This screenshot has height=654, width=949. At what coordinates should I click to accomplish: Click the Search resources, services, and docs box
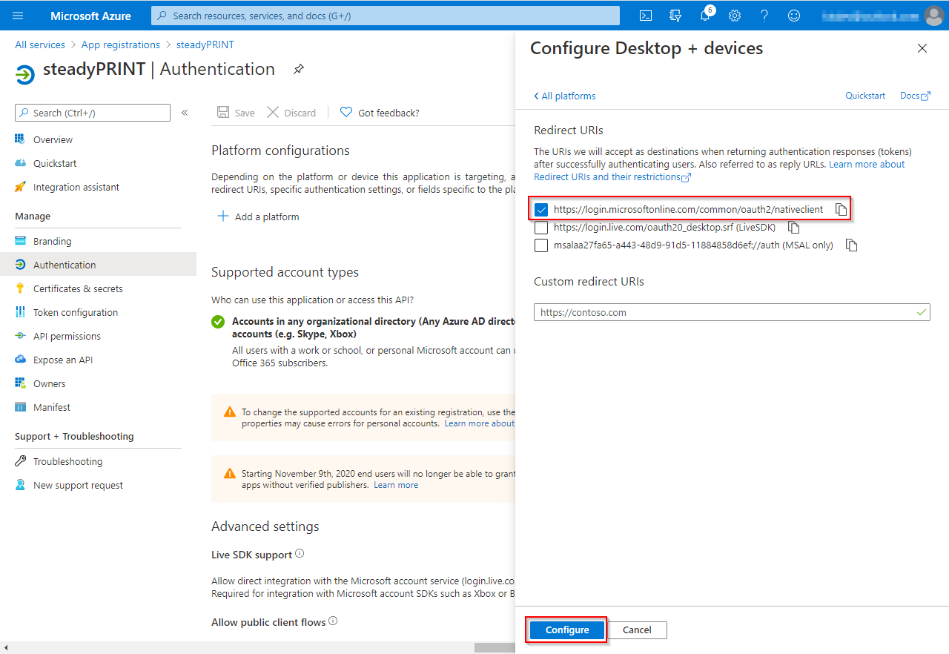[x=385, y=16]
